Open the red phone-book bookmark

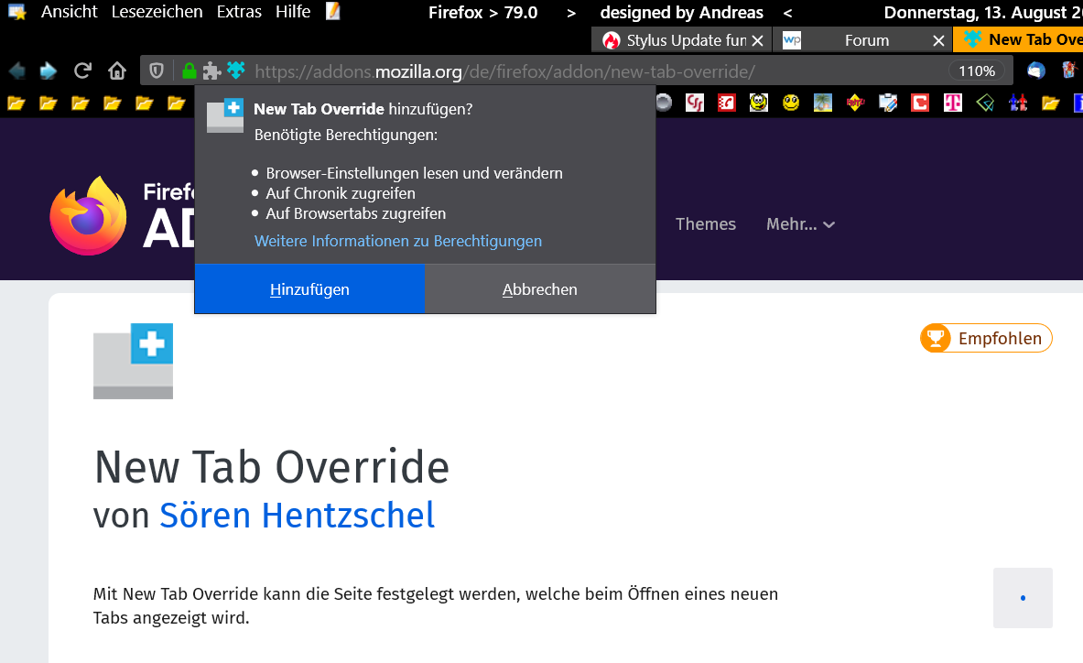[x=727, y=103]
